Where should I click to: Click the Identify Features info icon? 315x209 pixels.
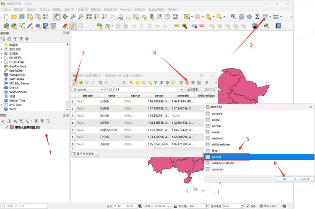(233, 17)
